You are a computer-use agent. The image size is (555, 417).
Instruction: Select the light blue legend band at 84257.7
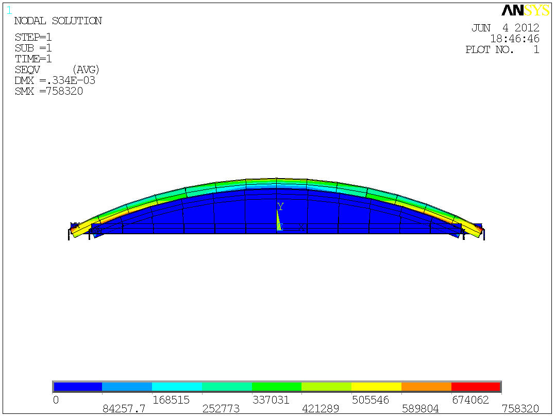tap(127, 387)
